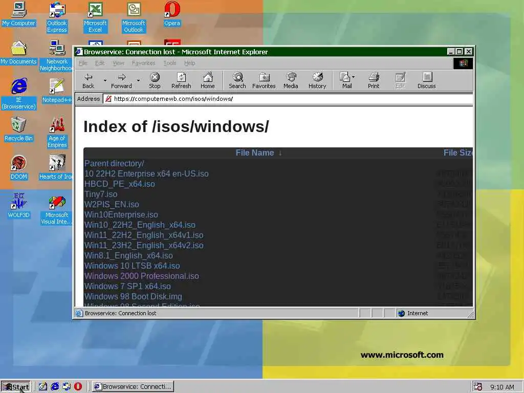Click the Back toolbar button
This screenshot has height=393, width=524.
click(x=88, y=81)
